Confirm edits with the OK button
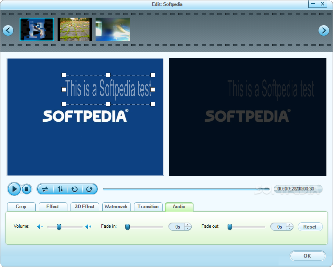Viewport: 333px width, 267px height. pyautogui.click(x=307, y=256)
